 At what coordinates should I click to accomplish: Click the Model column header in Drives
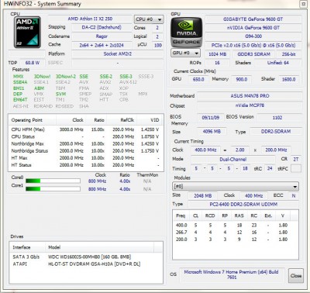[99, 247]
